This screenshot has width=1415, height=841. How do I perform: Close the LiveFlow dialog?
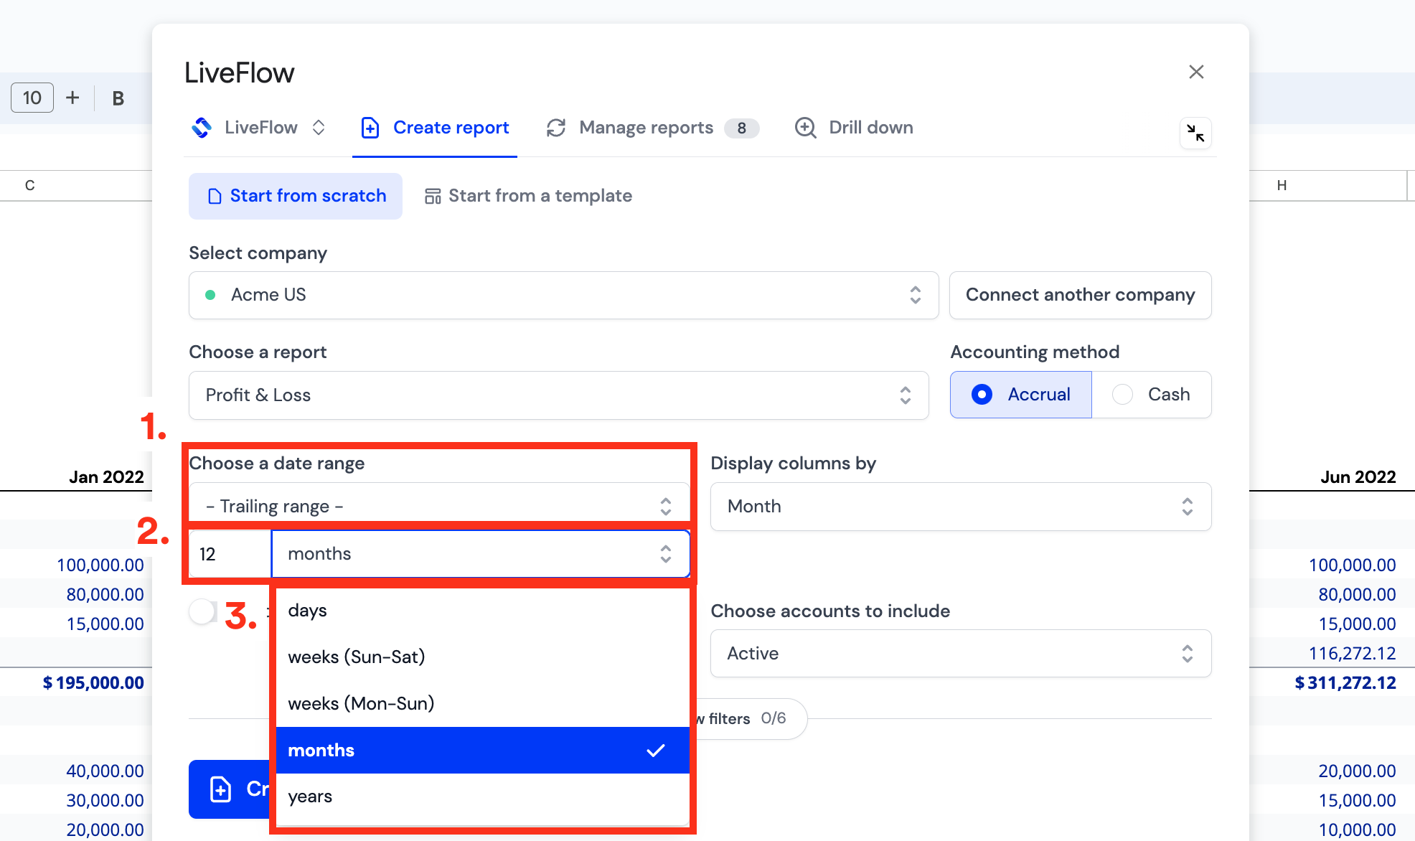pos(1196,72)
